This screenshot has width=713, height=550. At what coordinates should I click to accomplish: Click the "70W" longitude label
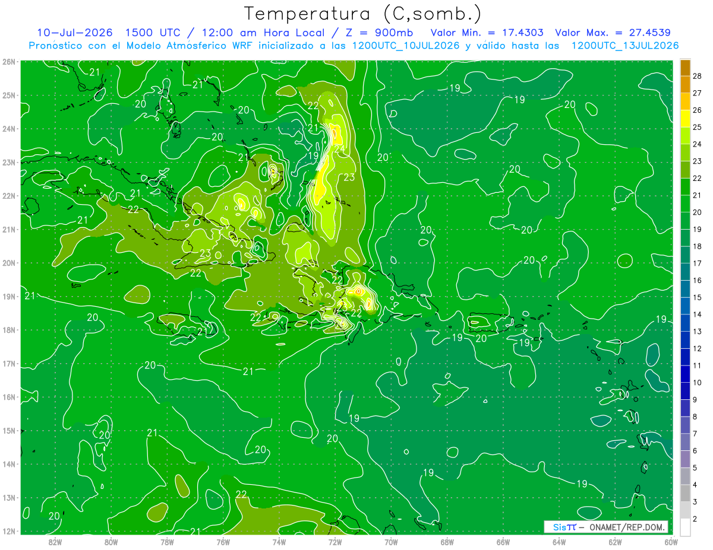pos(391,542)
